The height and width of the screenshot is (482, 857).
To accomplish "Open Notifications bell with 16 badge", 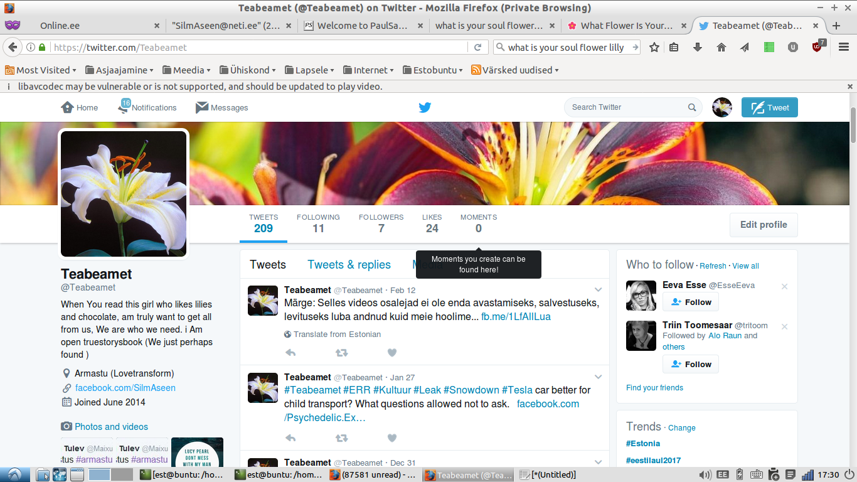I will tap(124, 107).
